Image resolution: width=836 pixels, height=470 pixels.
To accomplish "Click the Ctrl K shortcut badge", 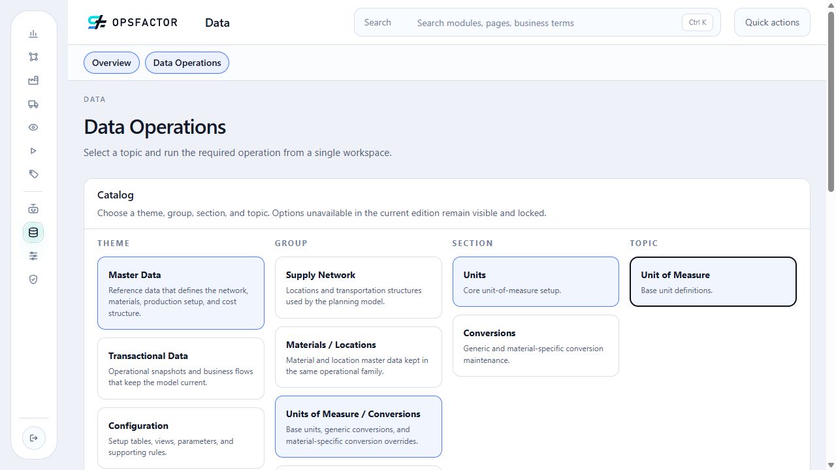I will [x=698, y=22].
